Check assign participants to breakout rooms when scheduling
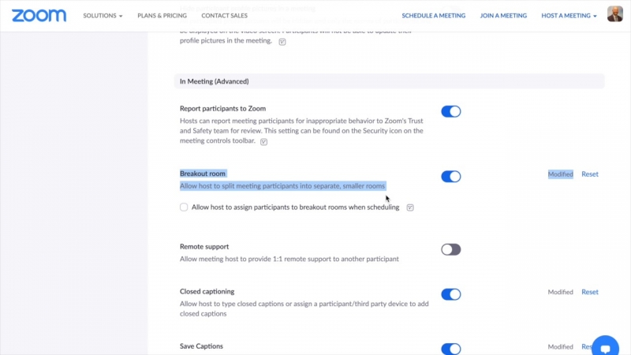Screen dimensions: 631x355 tap(184, 207)
